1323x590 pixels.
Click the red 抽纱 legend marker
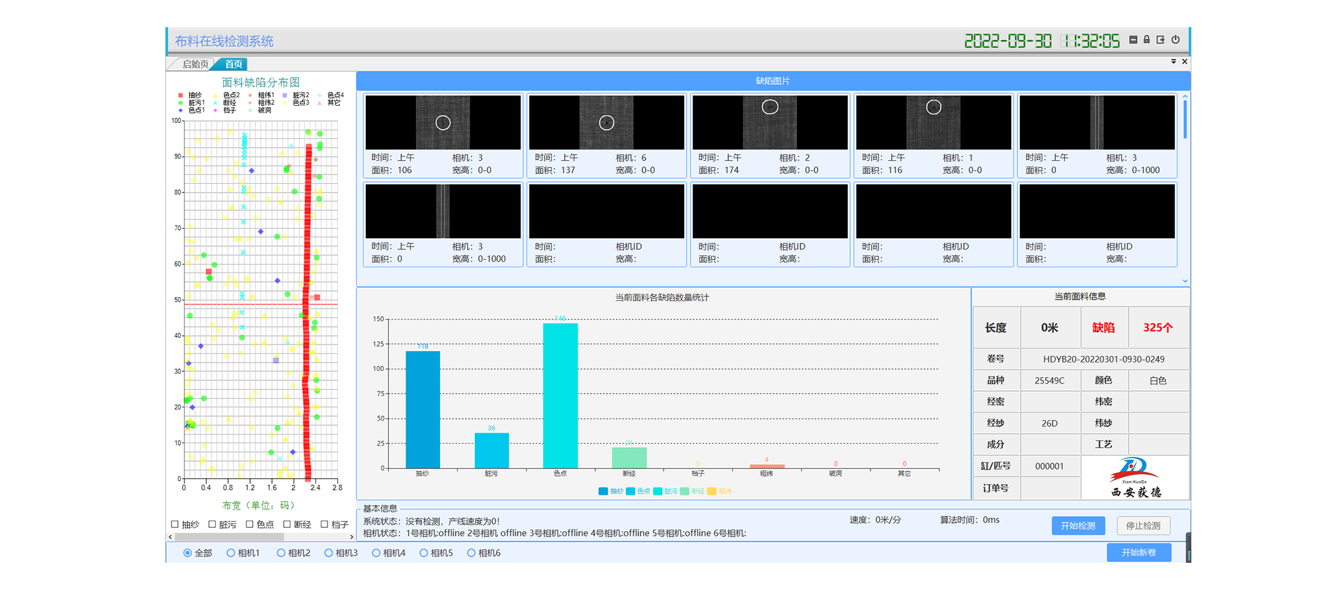(180, 95)
